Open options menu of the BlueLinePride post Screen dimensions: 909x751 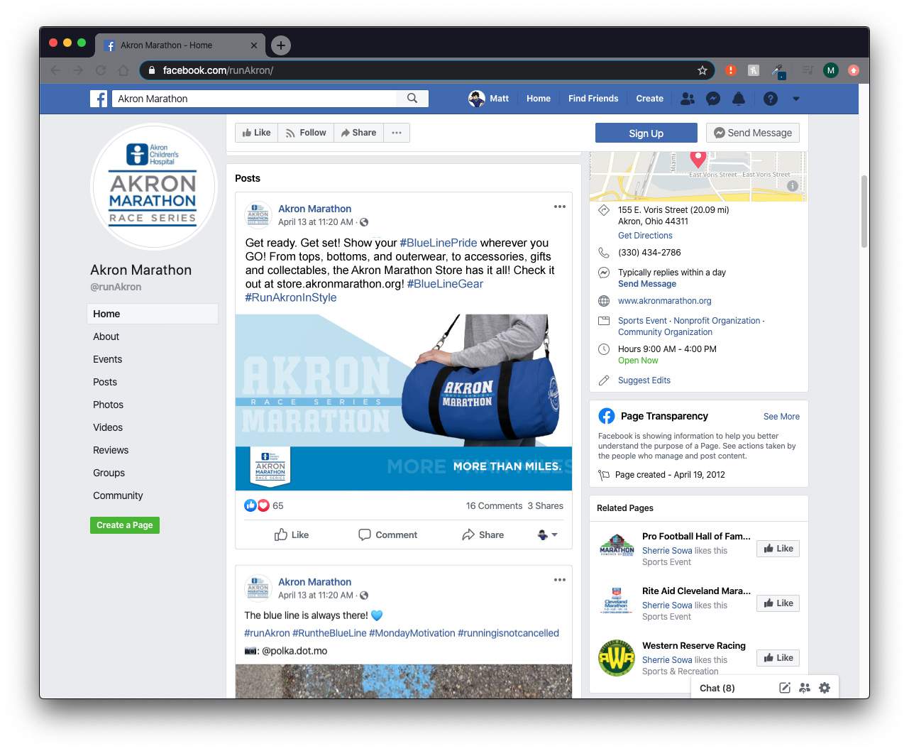point(560,207)
